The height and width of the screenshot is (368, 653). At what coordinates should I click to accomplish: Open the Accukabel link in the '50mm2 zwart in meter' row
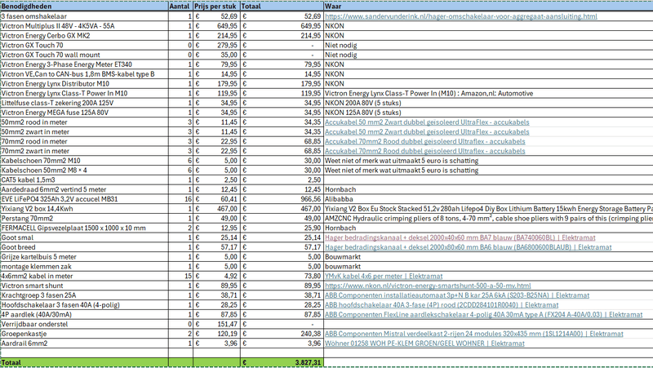[x=427, y=131]
